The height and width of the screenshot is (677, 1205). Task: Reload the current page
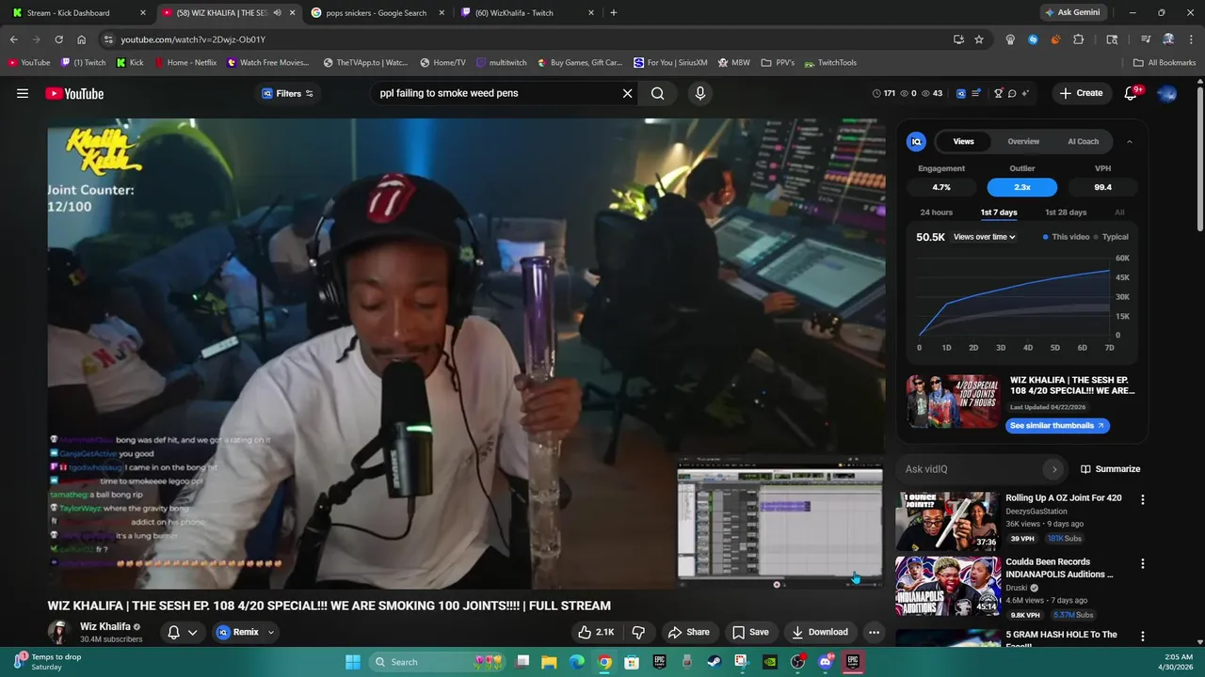click(x=58, y=39)
